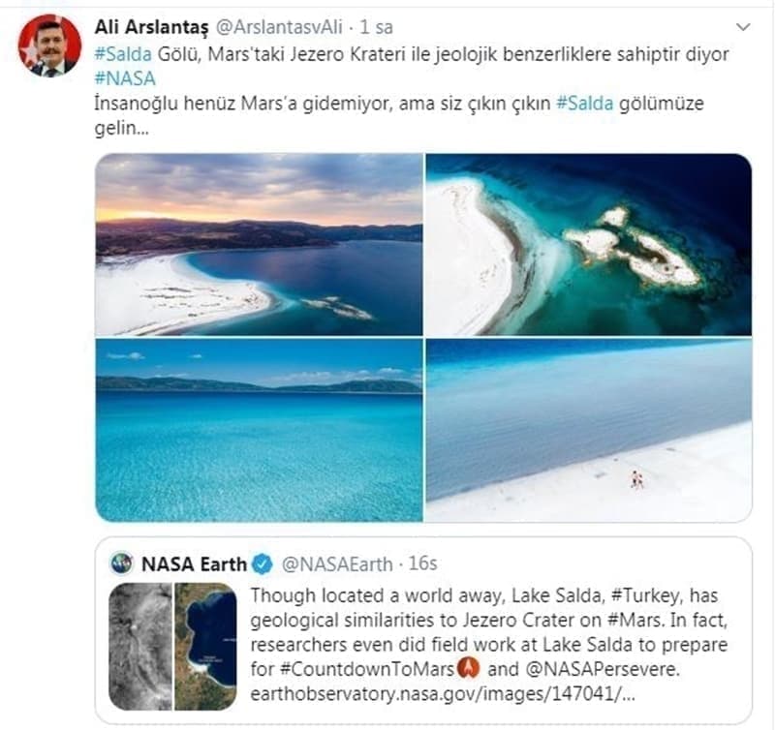Click the 1 sa tweet timestamp

tap(376, 27)
